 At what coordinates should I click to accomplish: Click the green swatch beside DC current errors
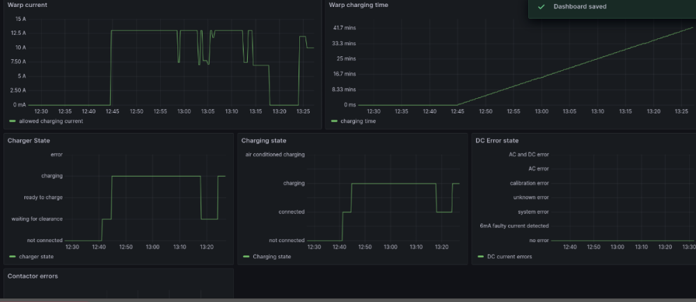point(480,257)
